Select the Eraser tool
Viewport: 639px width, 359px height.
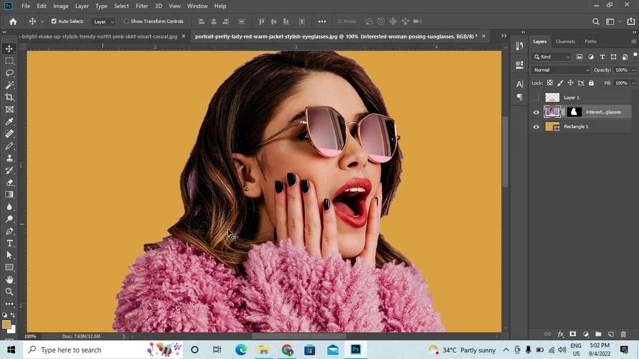tap(9, 182)
